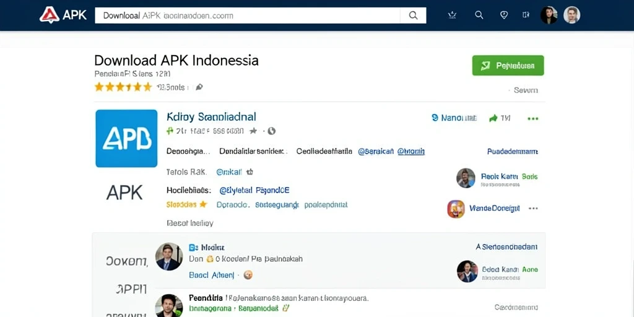Open three-dot menu beside VVendeDonelgit
Screen dimensions: 634x317
point(533,208)
